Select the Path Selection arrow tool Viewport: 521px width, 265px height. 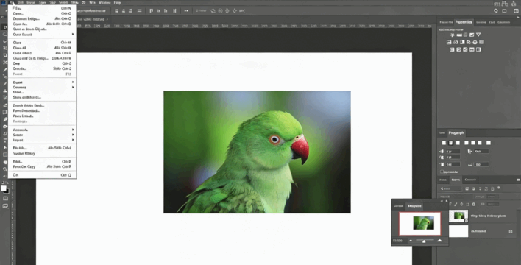4,147
